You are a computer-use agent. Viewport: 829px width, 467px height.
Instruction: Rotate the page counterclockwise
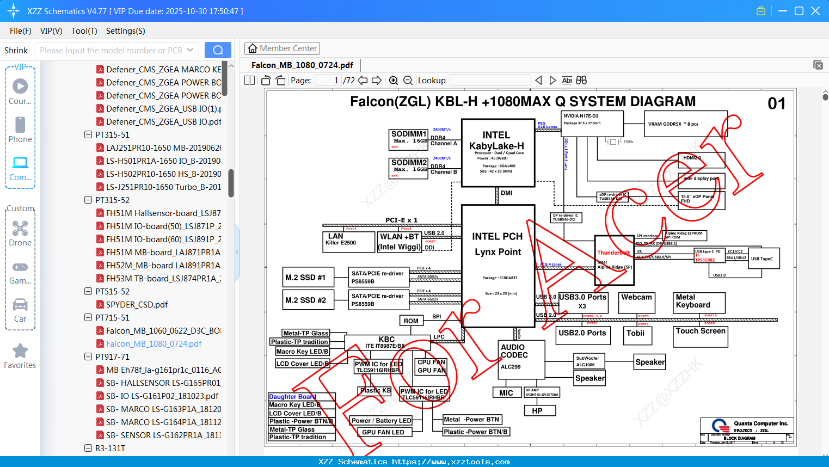tap(266, 80)
